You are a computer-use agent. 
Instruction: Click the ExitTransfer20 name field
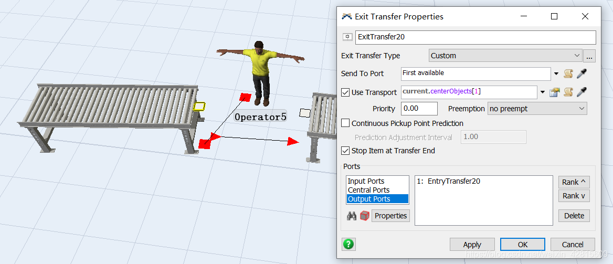click(475, 37)
